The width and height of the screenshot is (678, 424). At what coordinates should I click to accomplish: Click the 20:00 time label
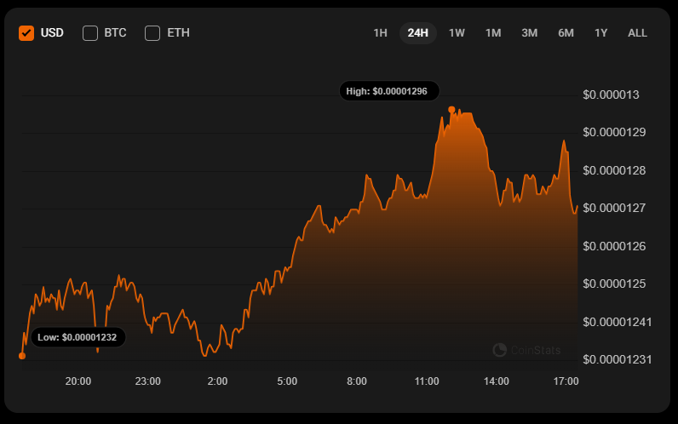tap(78, 381)
